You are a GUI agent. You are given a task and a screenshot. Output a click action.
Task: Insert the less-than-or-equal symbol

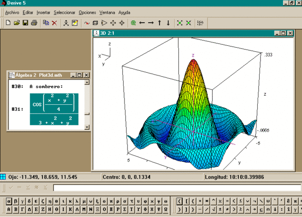[241, 201]
